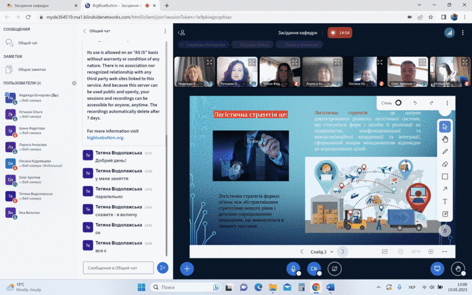The image size is (472, 295).
Task: Open the bigbluebutton.org link
Action: 105,137
